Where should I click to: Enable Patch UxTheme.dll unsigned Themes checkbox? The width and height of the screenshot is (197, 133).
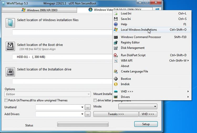pos(6,100)
